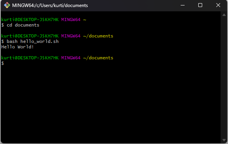Click the last empty $ prompt

click(3, 63)
